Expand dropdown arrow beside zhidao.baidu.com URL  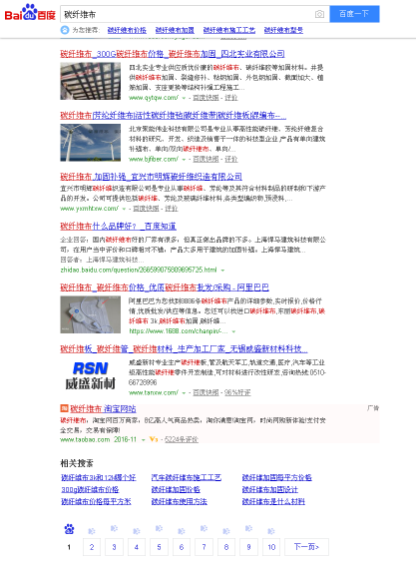[222, 271]
